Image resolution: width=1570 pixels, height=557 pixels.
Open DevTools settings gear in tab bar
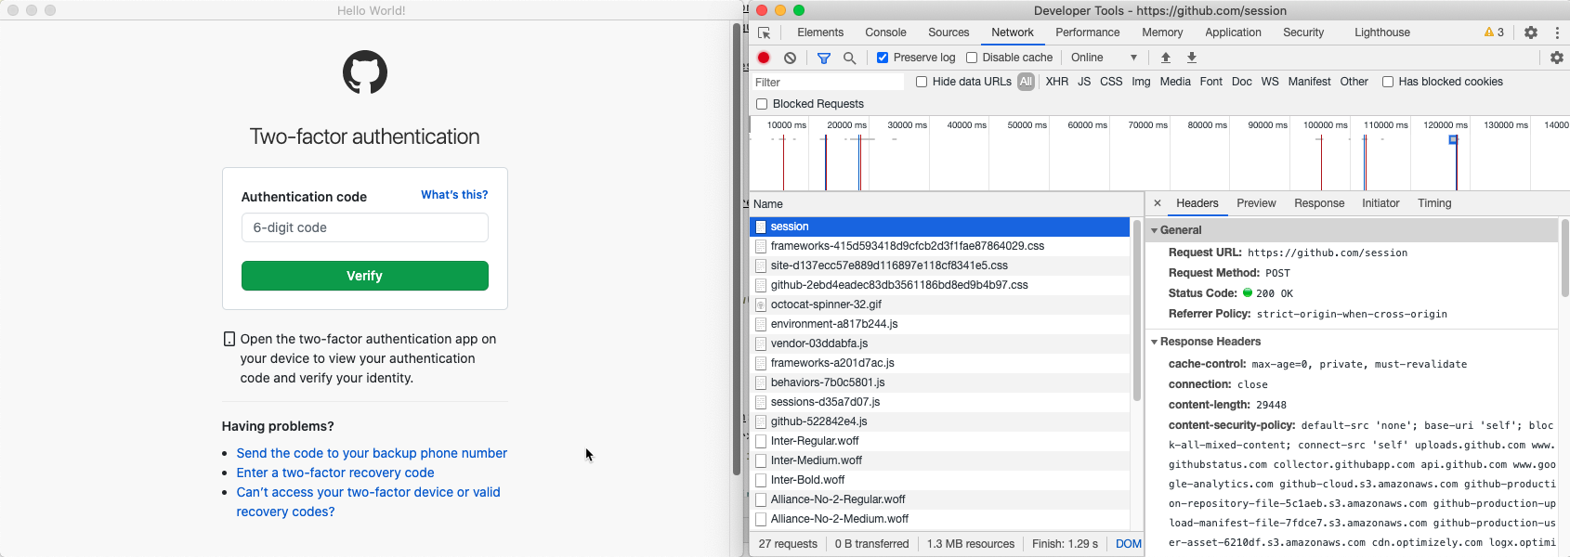point(1531,32)
